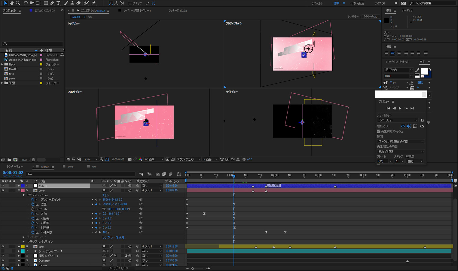Switch to the tate timeline tab
The height and width of the screenshot is (271, 458).
[x=94, y=166]
